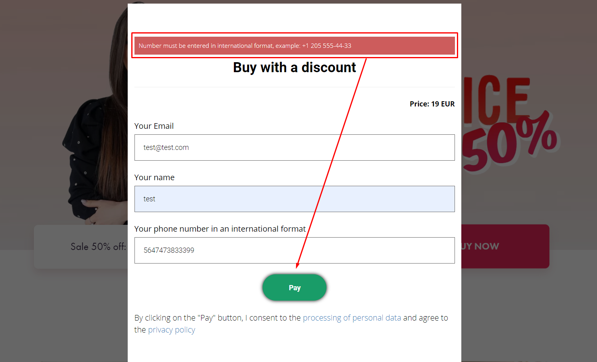The height and width of the screenshot is (362, 597).
Task: Click the 'Buy with a discount' heading
Action: point(294,68)
